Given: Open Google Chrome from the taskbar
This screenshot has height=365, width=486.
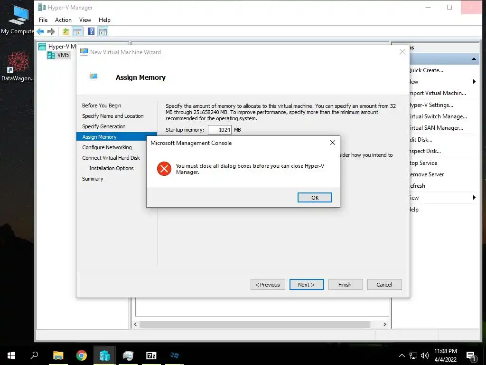Looking at the screenshot, I should (82, 355).
